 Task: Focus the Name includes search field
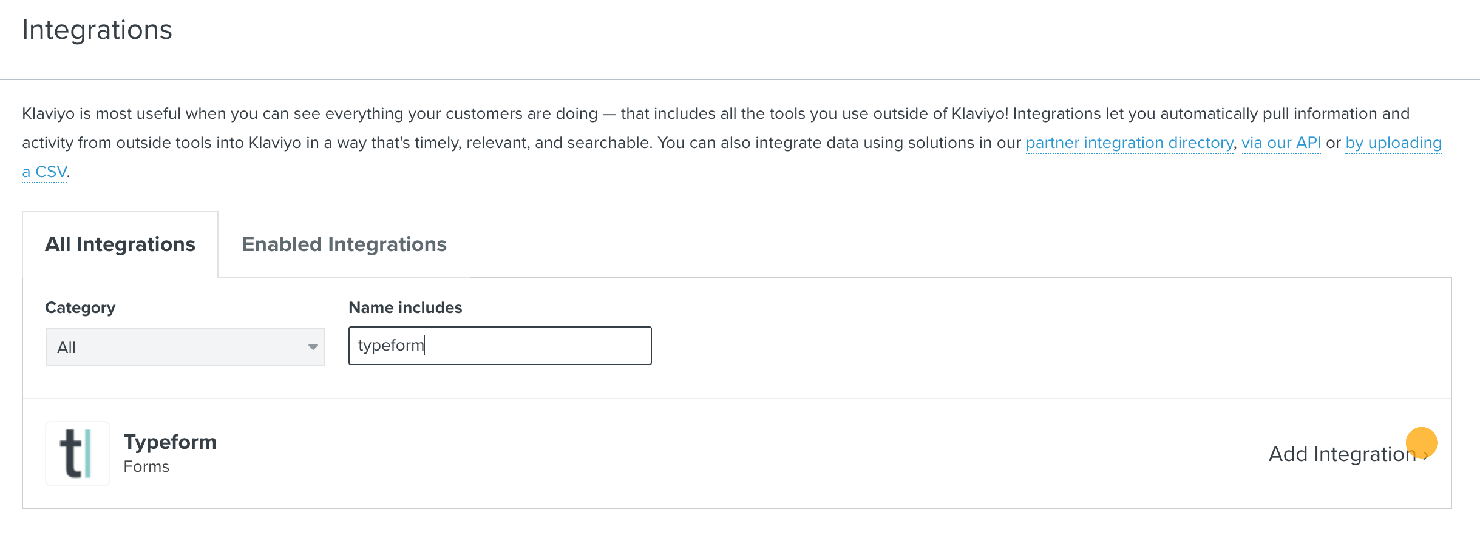500,346
